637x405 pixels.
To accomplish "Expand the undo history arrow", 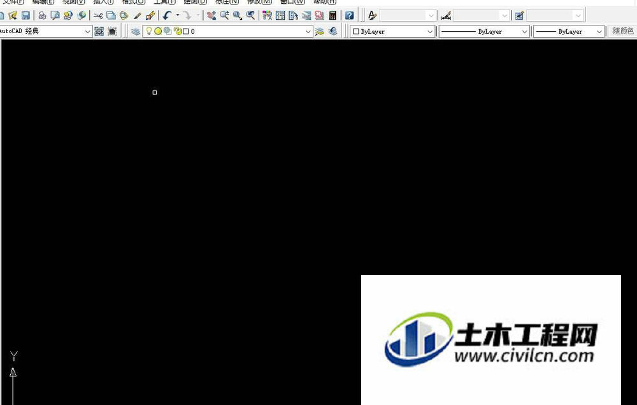I will point(178,16).
